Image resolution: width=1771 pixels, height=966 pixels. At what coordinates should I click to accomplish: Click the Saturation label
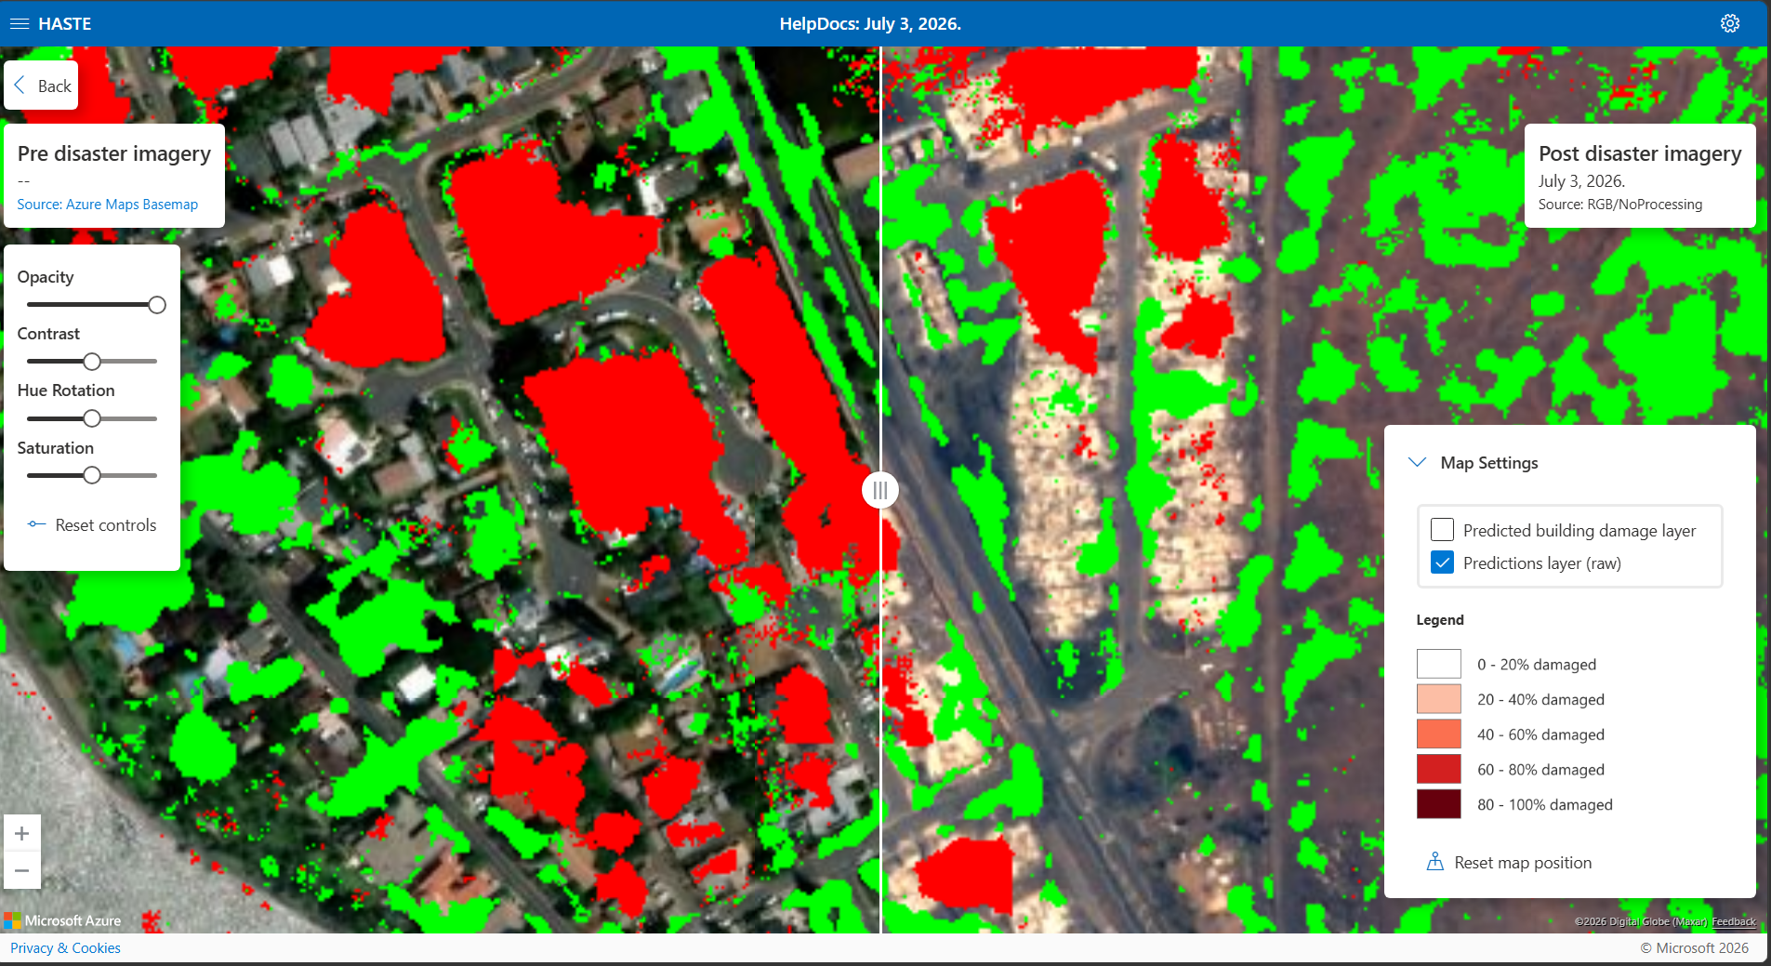[x=56, y=448]
